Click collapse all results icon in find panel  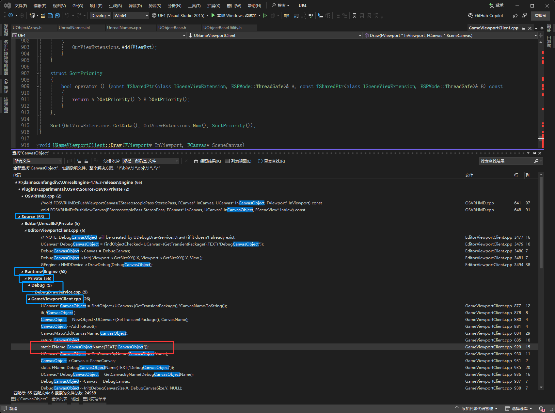point(79,161)
